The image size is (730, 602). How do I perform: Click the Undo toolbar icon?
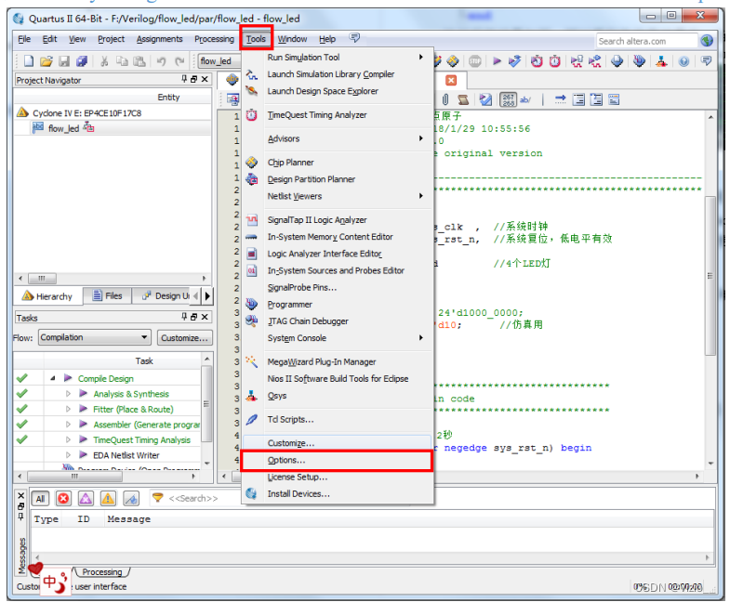[161, 61]
